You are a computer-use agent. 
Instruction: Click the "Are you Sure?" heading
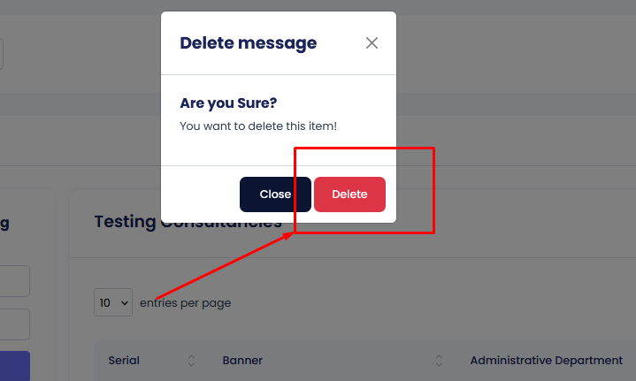pyautogui.click(x=228, y=103)
